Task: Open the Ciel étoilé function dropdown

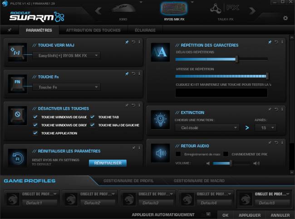Action: click(x=207, y=128)
